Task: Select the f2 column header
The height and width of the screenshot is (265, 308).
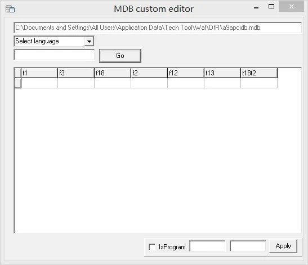Action: click(149, 73)
